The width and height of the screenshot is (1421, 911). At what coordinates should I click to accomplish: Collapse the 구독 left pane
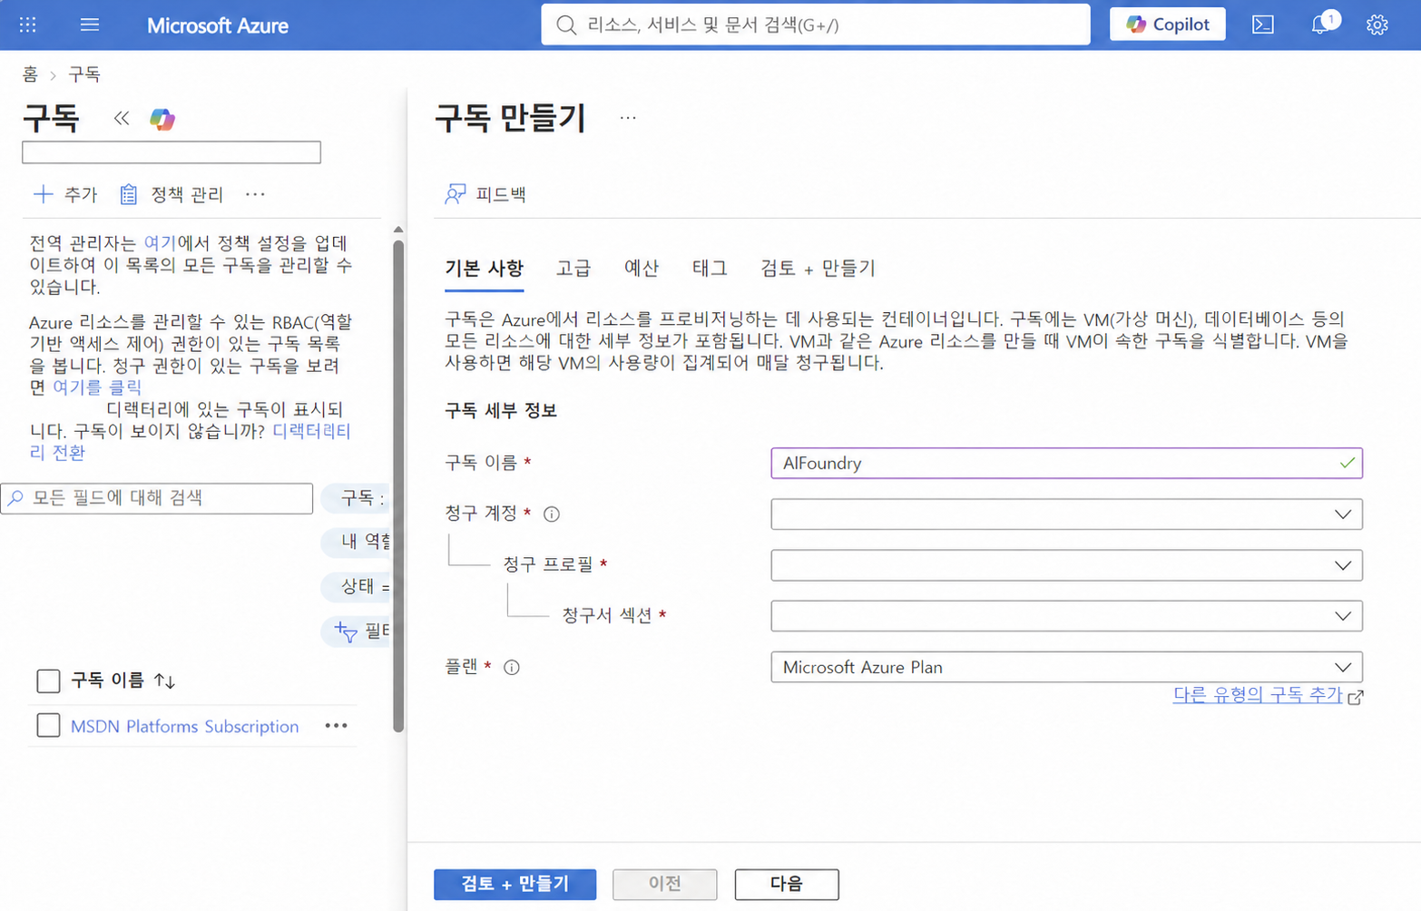[x=122, y=118]
